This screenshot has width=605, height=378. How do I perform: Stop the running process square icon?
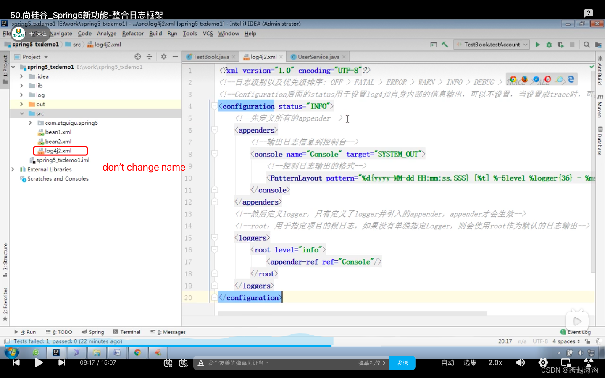tap(572, 45)
